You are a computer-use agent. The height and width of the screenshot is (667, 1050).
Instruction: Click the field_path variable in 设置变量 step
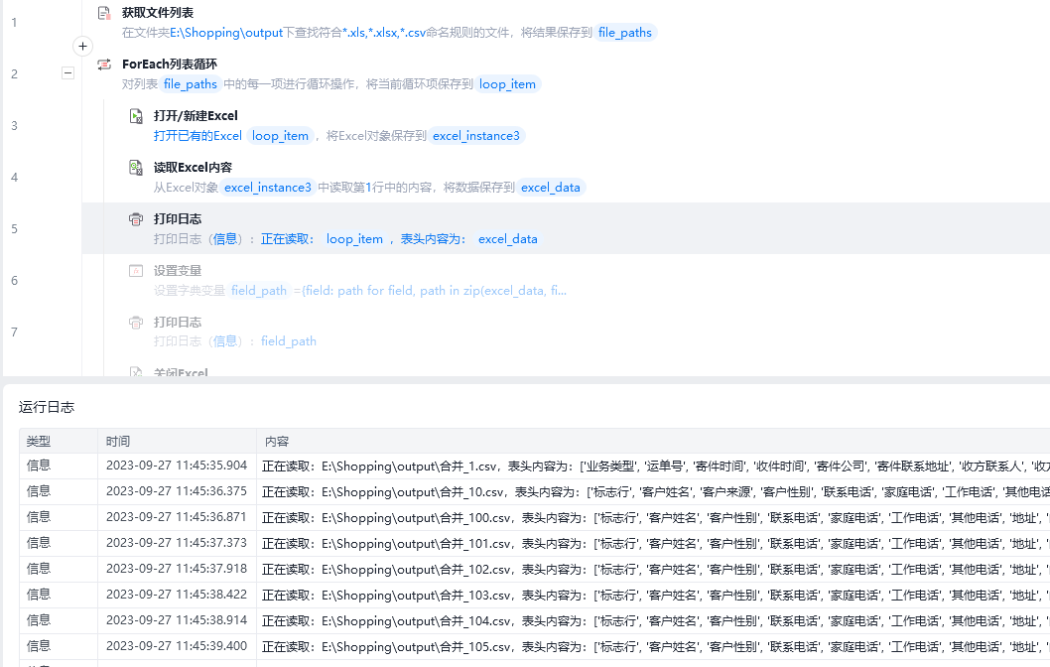coord(258,291)
